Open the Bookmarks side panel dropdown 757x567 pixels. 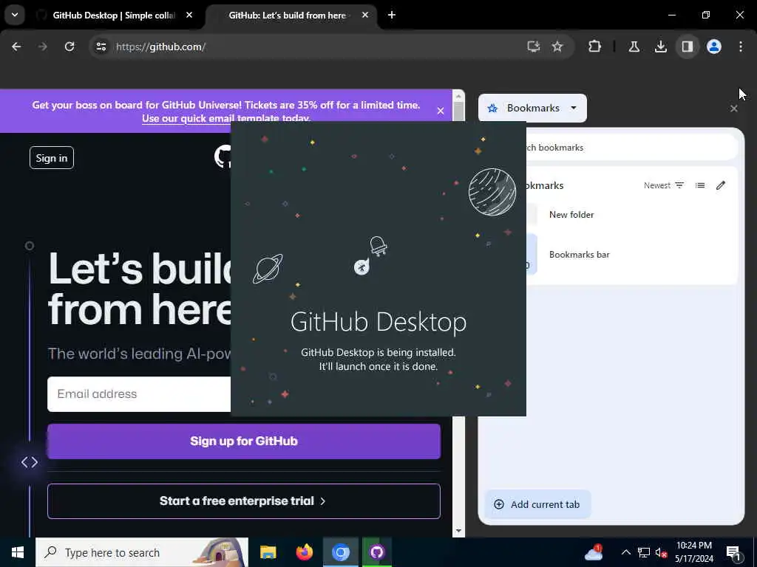click(x=532, y=108)
